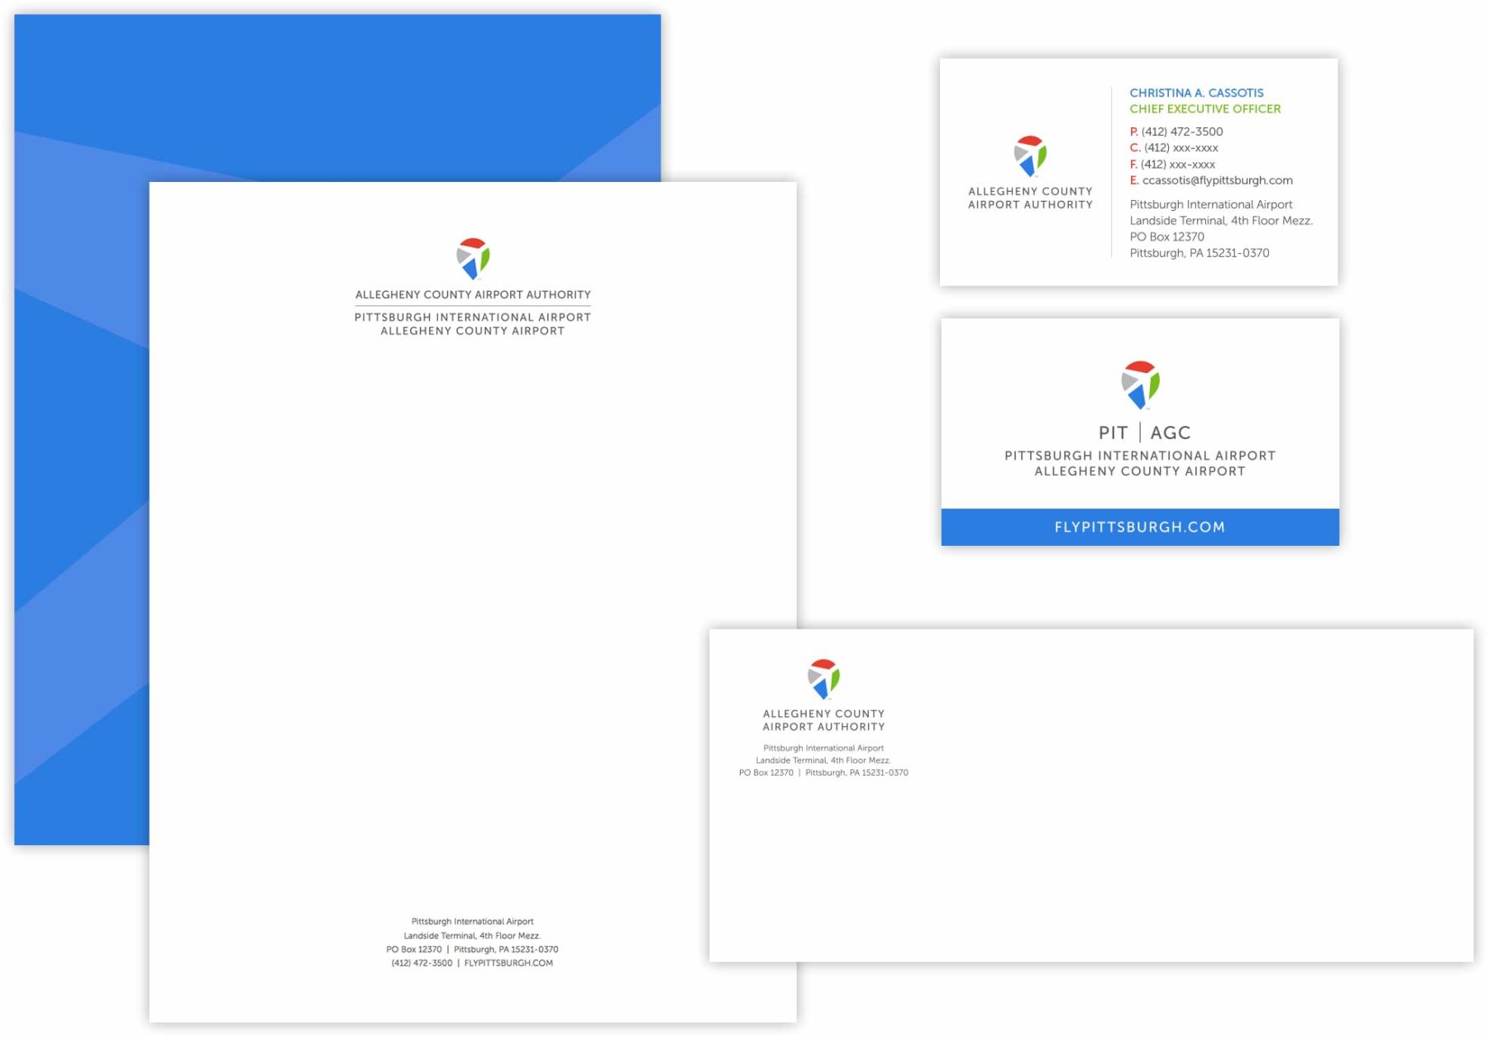Click the logo icon on the letterhead
Screen dimensions: 1488x1037
(x=473, y=259)
